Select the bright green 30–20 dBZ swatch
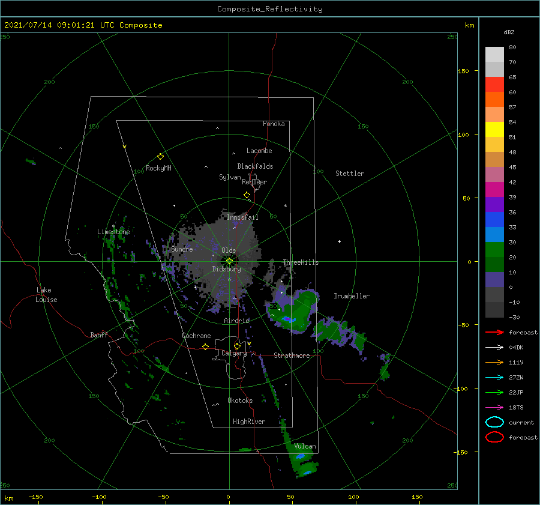 [x=494, y=249]
